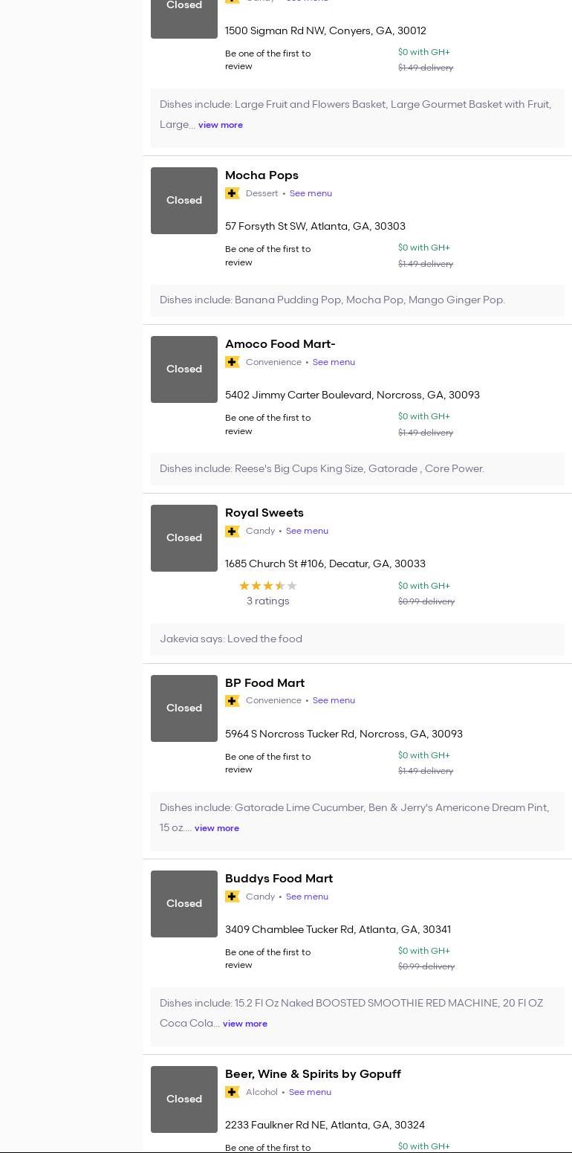Click the GH+ badge icon under Buddys Food Mart
572x1153 pixels.
(232, 897)
